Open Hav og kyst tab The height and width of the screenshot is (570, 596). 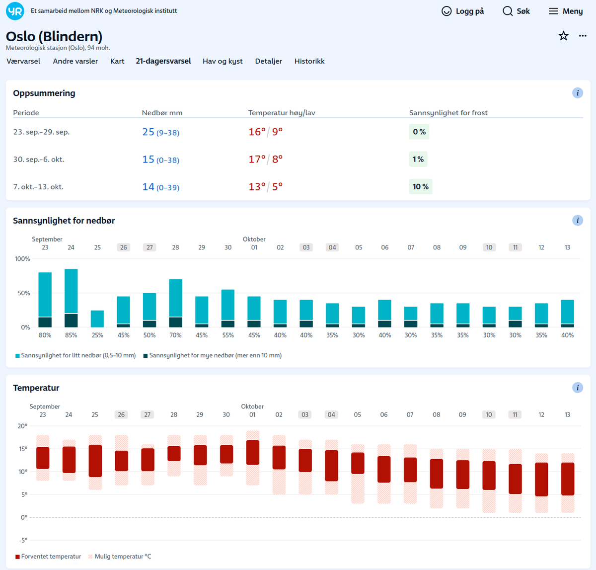click(223, 61)
